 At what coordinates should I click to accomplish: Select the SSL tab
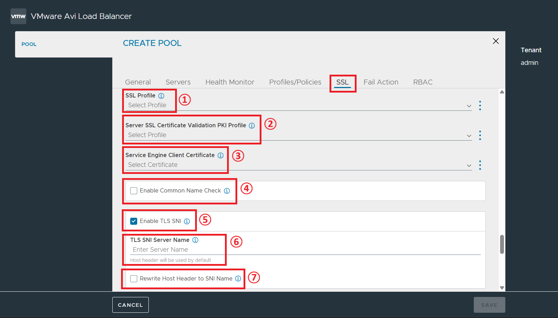click(343, 82)
